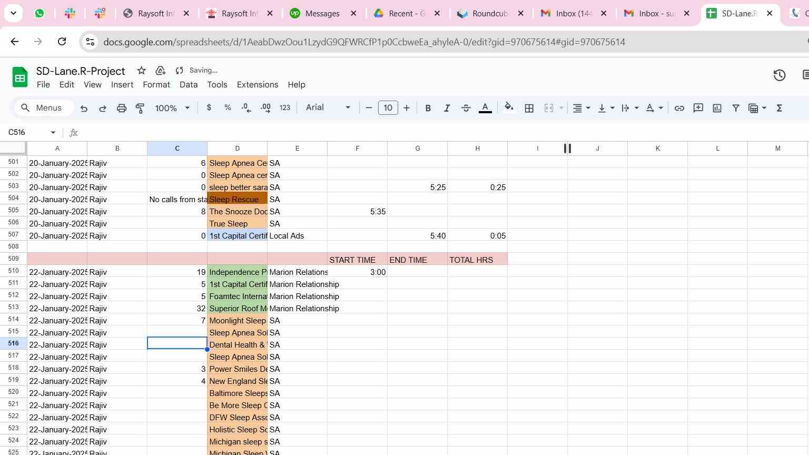
Task: Open the Extensions menu
Action: 258,85
